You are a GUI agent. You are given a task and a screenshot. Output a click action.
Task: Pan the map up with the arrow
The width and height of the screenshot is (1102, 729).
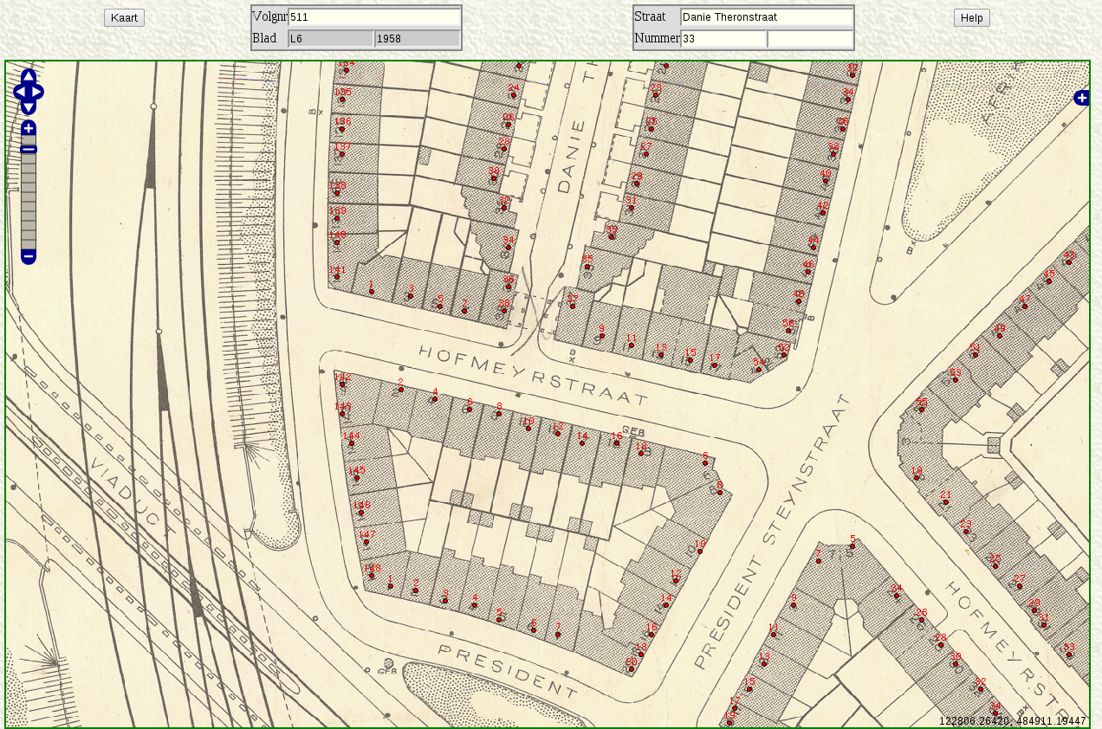pos(29,76)
